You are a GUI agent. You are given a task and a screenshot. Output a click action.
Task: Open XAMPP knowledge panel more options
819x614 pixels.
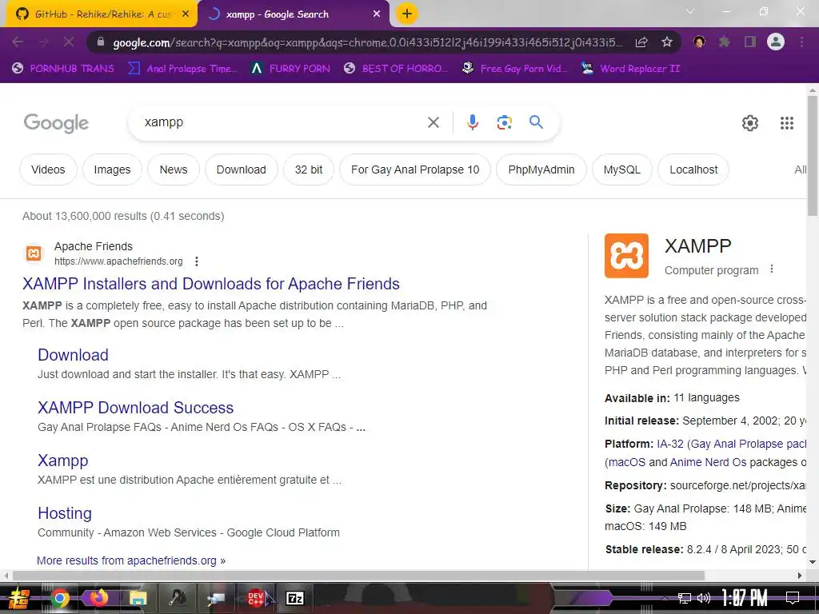tap(772, 269)
